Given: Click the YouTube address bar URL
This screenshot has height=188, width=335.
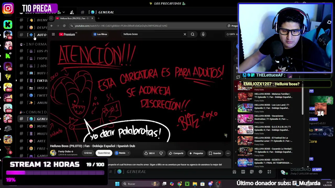Looking at the screenshot, I should pyautogui.click(x=121, y=26).
